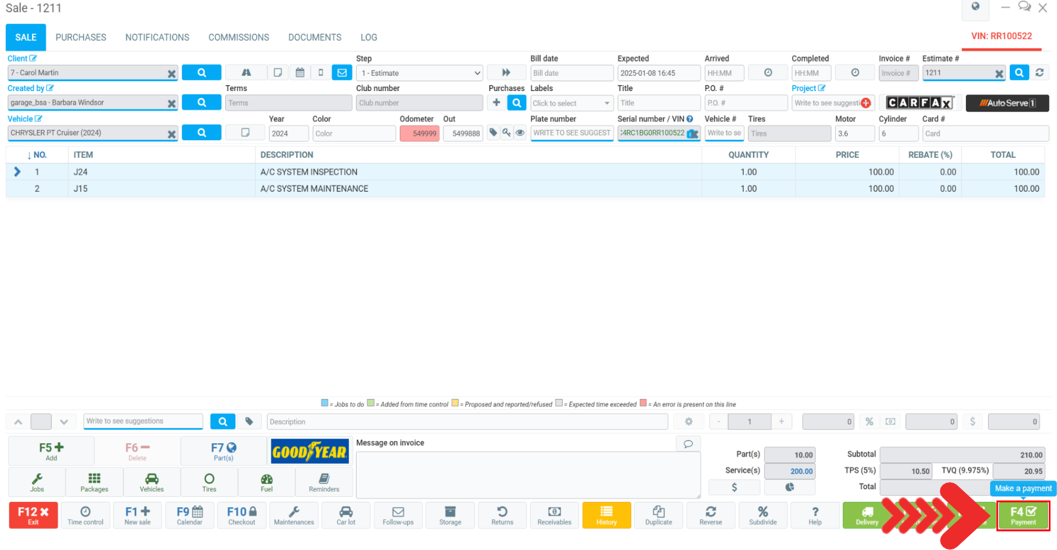1057x550 pixels.
Task: Click the F4 Payment button
Action: [x=1023, y=515]
